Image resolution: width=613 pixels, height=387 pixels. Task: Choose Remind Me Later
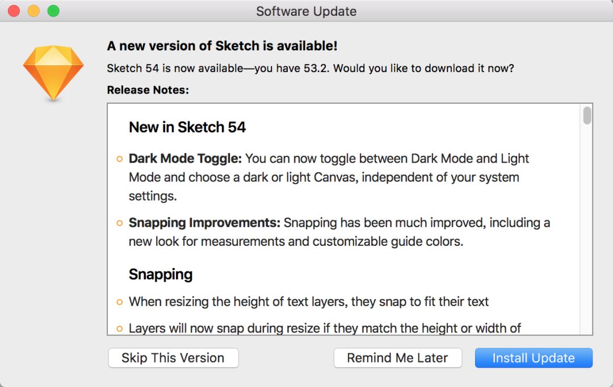pyautogui.click(x=397, y=358)
